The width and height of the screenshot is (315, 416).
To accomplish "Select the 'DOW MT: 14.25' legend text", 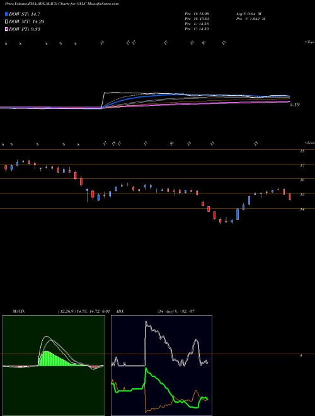I will [26, 22].
